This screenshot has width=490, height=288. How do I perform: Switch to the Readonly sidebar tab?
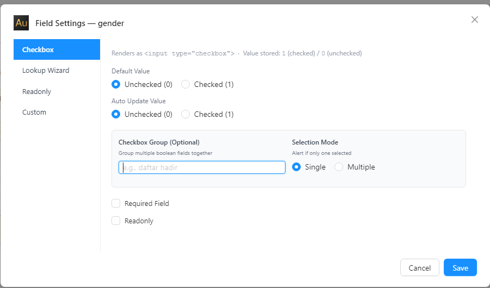point(57,91)
